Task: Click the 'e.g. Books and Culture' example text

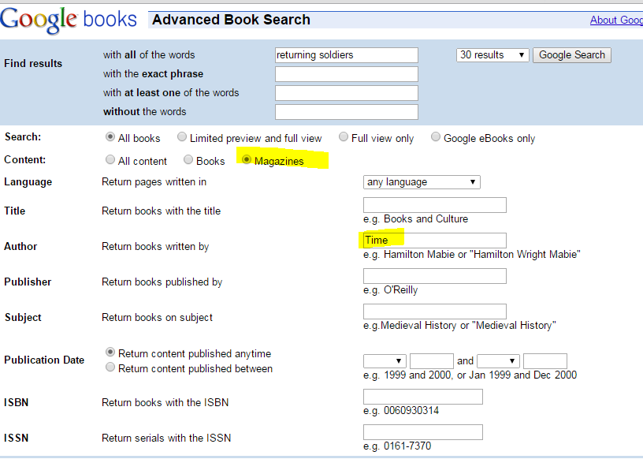Action: pos(415,218)
